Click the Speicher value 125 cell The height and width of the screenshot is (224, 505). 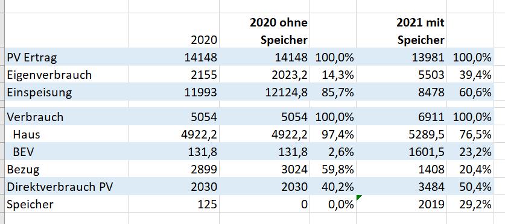pyautogui.click(x=174, y=204)
